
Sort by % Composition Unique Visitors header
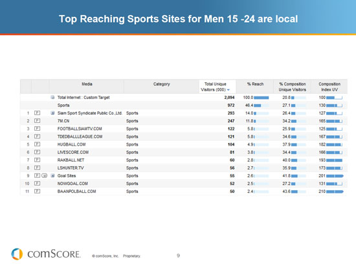pos(293,87)
